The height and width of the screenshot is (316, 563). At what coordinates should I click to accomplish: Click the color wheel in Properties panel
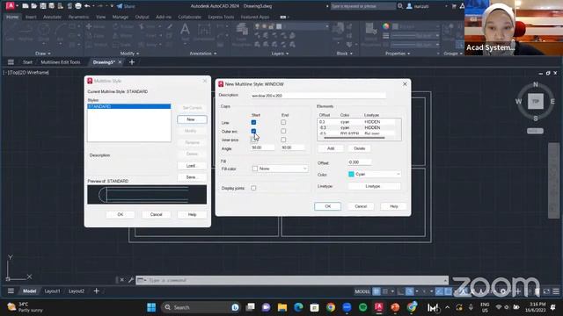coord(385,26)
